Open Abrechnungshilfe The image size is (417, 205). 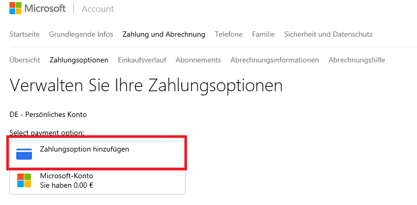pos(357,60)
